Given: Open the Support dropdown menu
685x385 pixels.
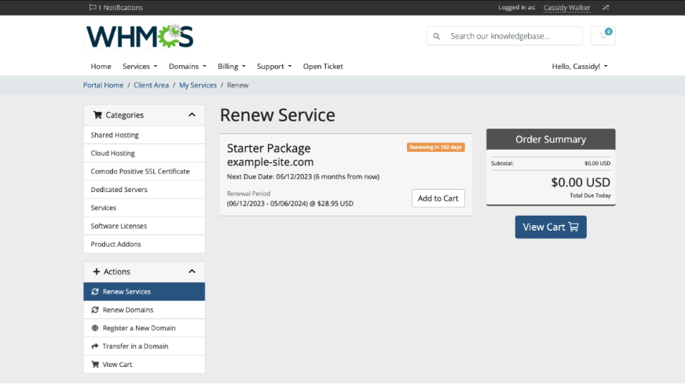Looking at the screenshot, I should (x=274, y=67).
